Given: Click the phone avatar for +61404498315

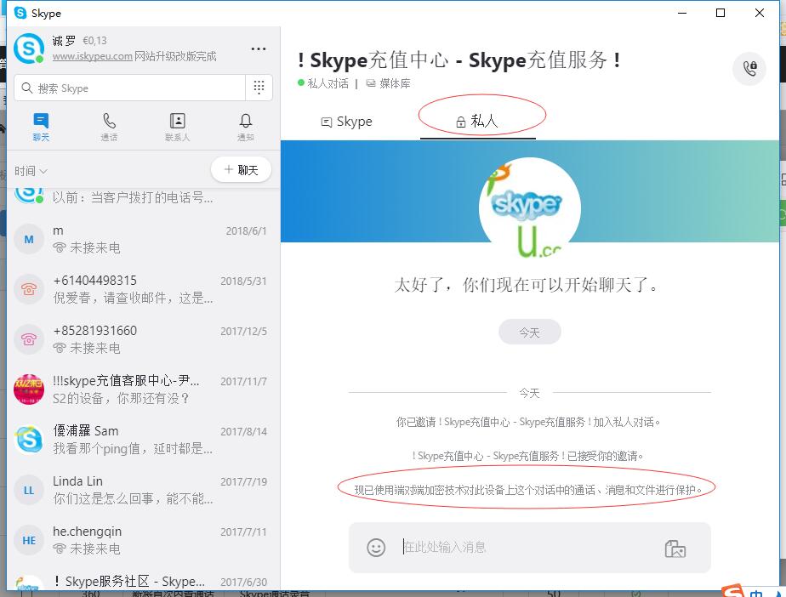Looking at the screenshot, I should [29, 289].
